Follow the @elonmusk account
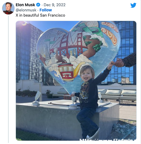This screenshot has height=144, width=141. (x=46, y=10)
